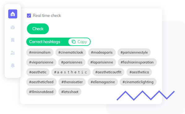
Task: Open the users icon in sidebar
Action: point(13,53)
